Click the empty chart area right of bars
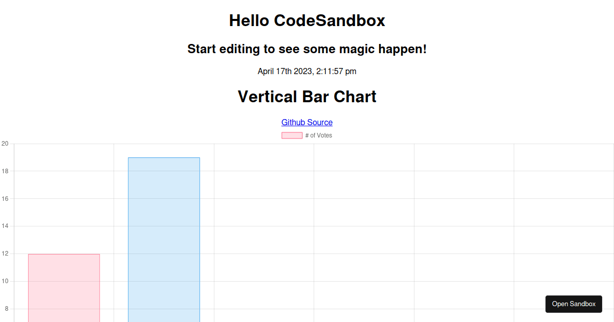Viewport: 614px width, 322px height. (358, 230)
